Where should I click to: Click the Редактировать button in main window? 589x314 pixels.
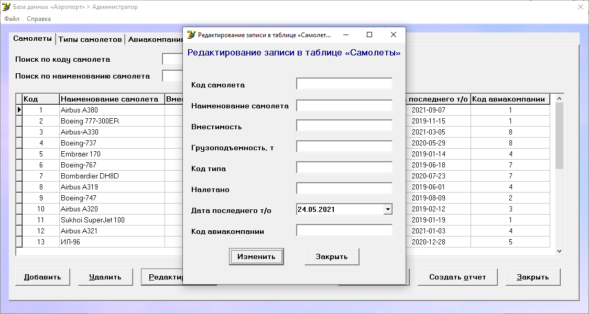(x=162, y=277)
